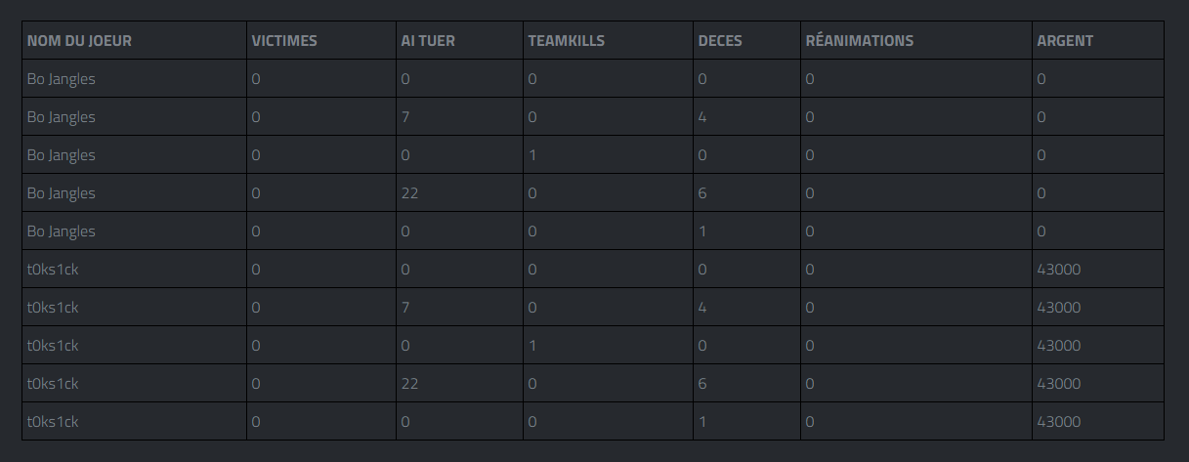Select the first 43000 money value
Screen dimensions: 1189x462
coord(1059,270)
